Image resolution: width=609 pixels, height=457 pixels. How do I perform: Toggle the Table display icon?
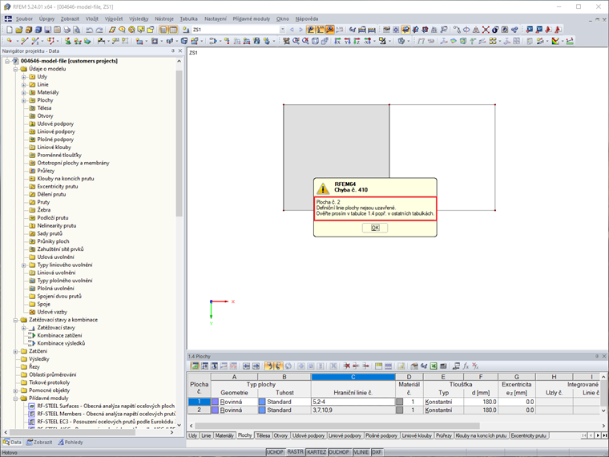point(173,30)
